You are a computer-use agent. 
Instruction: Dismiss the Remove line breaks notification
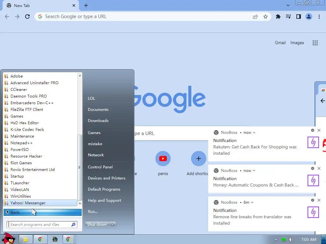pyautogui.click(x=319, y=200)
